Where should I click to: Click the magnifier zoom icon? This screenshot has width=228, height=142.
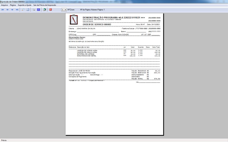click(x=23, y=10)
